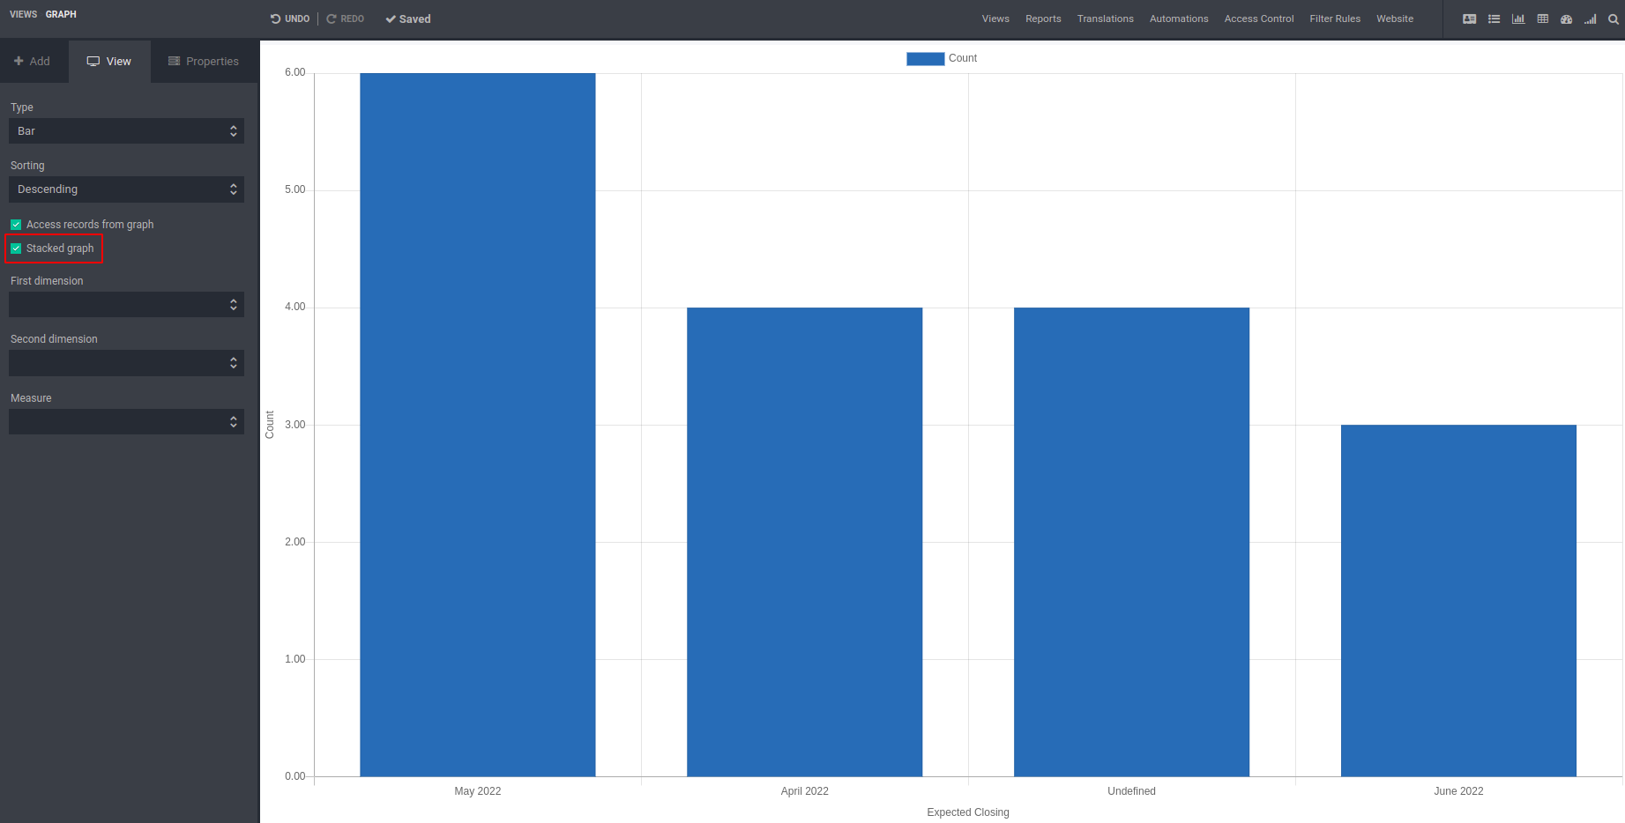
Task: Switch to the Properties tab
Action: 204,62
